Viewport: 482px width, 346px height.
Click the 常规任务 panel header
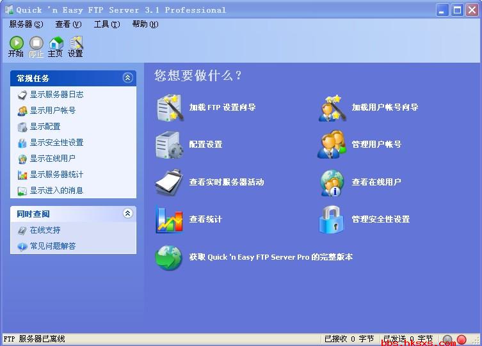click(x=73, y=78)
